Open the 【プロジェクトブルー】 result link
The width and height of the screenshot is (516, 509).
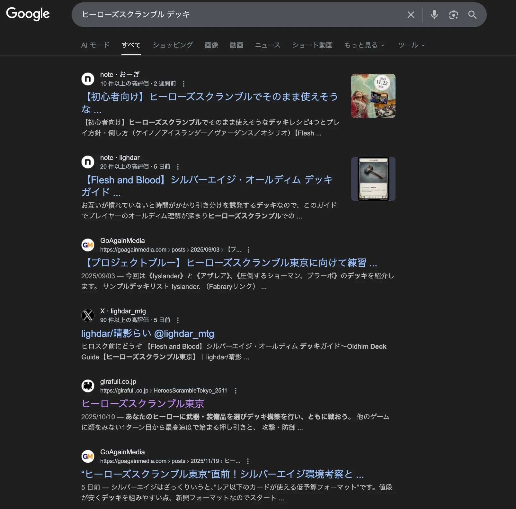pos(229,263)
